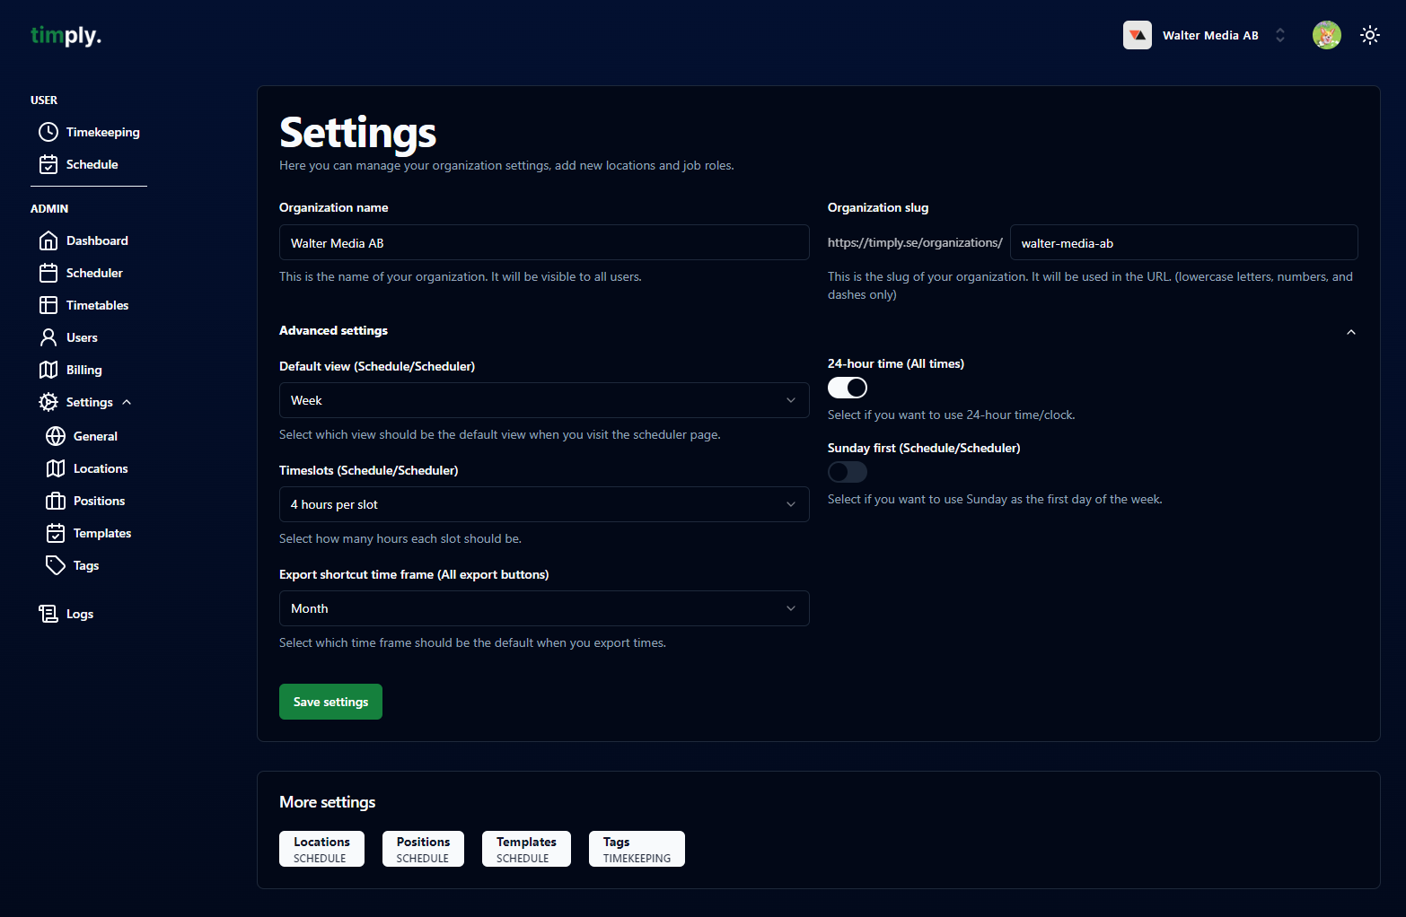Open the Scheduler menu item
The image size is (1406, 917).
(x=94, y=273)
